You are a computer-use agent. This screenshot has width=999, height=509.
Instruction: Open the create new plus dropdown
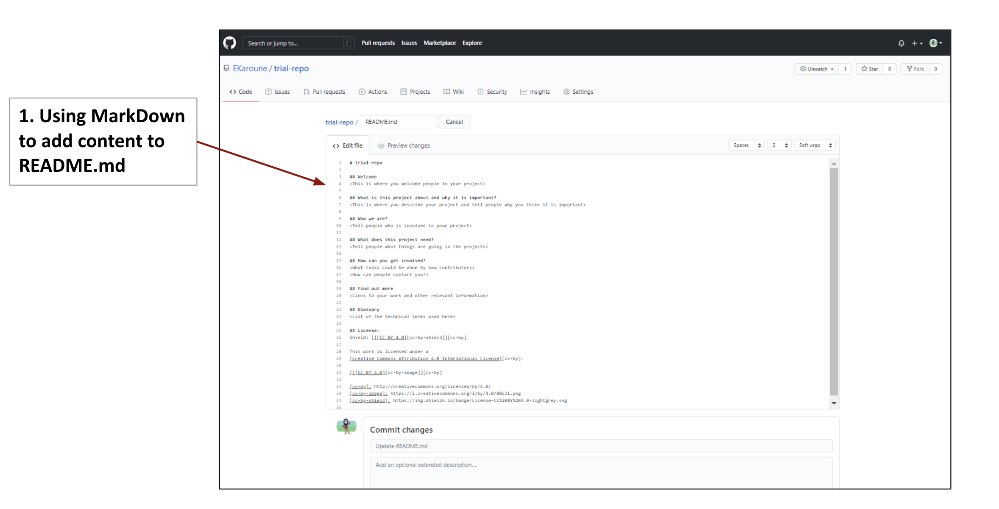917,43
